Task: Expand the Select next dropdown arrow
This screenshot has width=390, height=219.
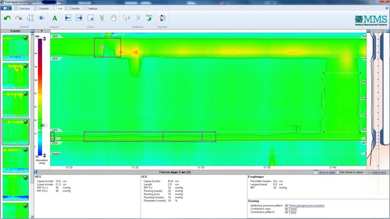Action: coord(370,172)
